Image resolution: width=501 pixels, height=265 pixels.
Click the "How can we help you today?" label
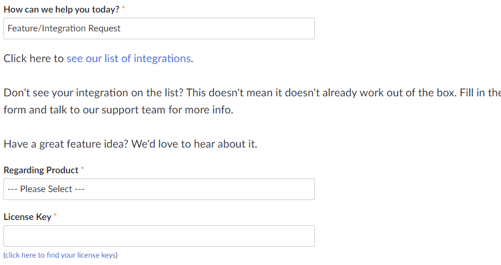tap(61, 10)
